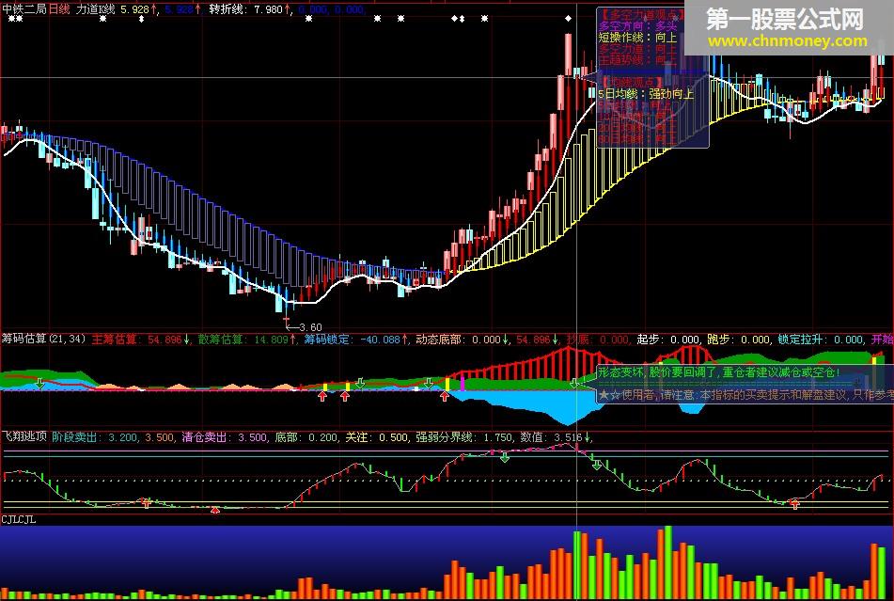894x601 pixels.
Task: Click the 形态变坏 warning message in chip panel
Action: click(718, 372)
